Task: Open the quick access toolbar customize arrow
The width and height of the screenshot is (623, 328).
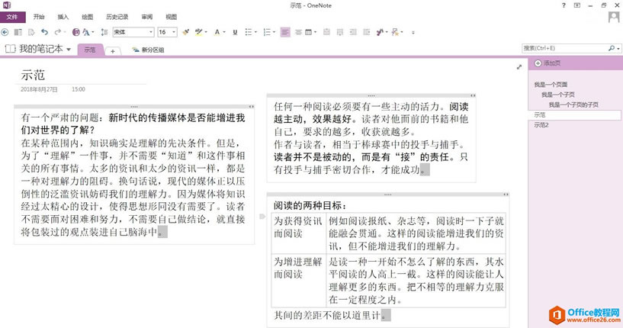Action: pyautogui.click(x=413, y=32)
